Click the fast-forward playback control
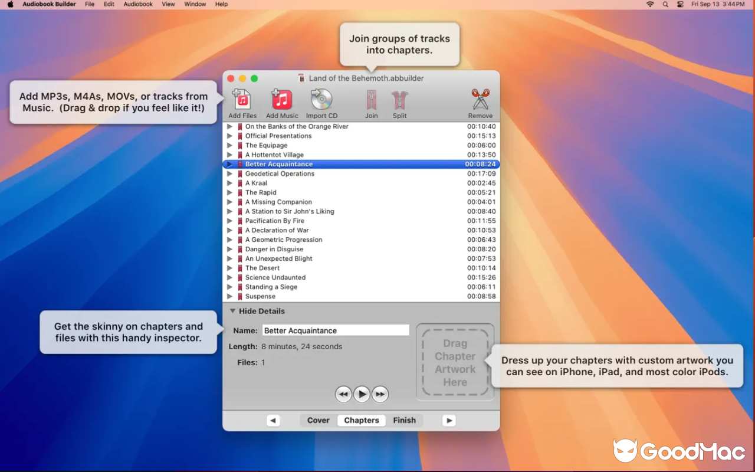The height and width of the screenshot is (472, 755). click(380, 394)
